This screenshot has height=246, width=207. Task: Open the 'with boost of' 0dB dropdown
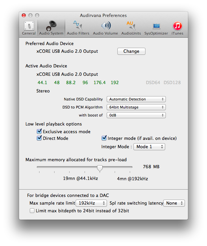[x=136, y=115]
